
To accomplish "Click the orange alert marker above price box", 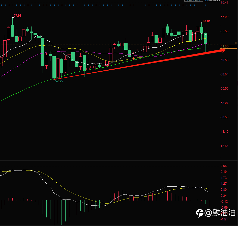I will [236, 43].
